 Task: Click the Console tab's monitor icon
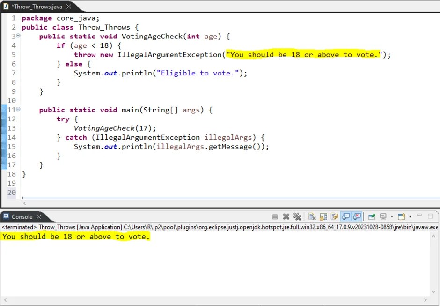(x=6, y=216)
